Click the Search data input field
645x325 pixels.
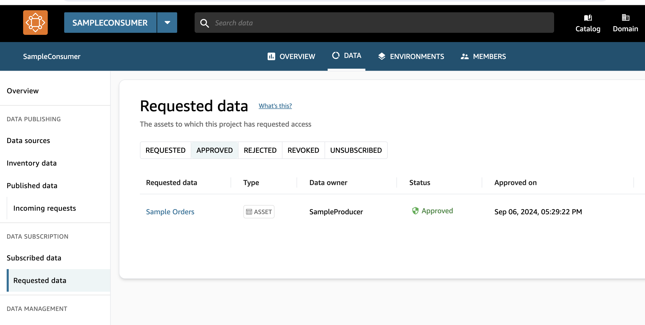[x=374, y=22]
